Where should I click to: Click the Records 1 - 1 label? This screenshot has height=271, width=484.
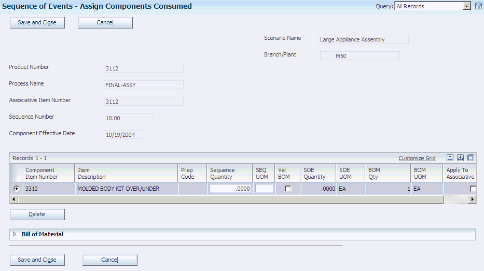(x=30, y=158)
